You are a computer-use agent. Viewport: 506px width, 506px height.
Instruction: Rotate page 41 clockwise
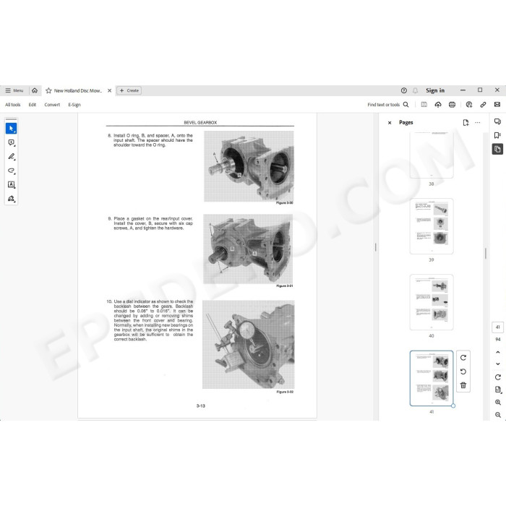tap(463, 358)
